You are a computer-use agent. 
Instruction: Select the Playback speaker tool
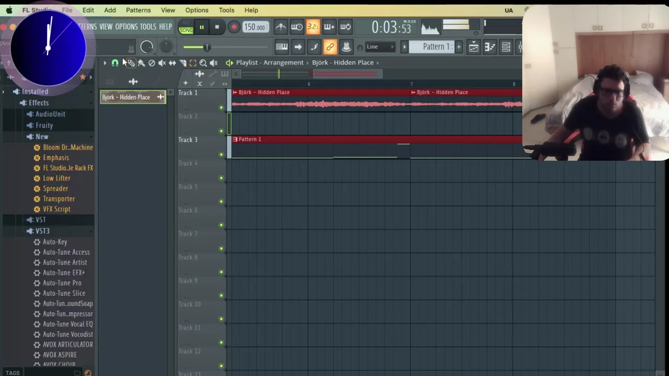click(x=214, y=63)
